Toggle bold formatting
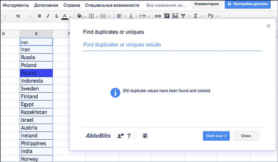This screenshot has width=278, height=162. [x=40, y=16]
